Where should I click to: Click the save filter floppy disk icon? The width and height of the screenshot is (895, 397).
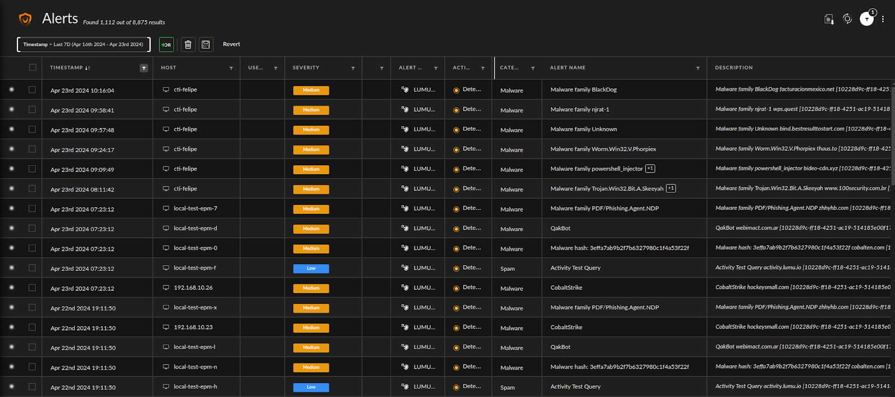click(x=206, y=45)
